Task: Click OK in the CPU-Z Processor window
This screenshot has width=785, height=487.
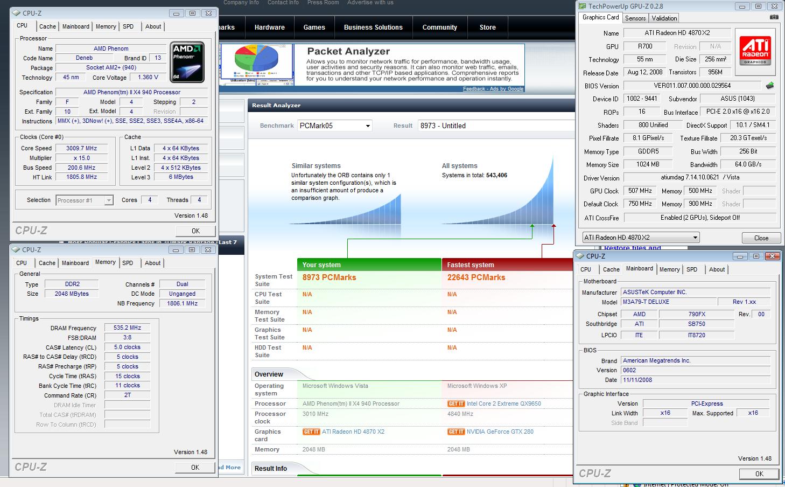Action: point(195,231)
